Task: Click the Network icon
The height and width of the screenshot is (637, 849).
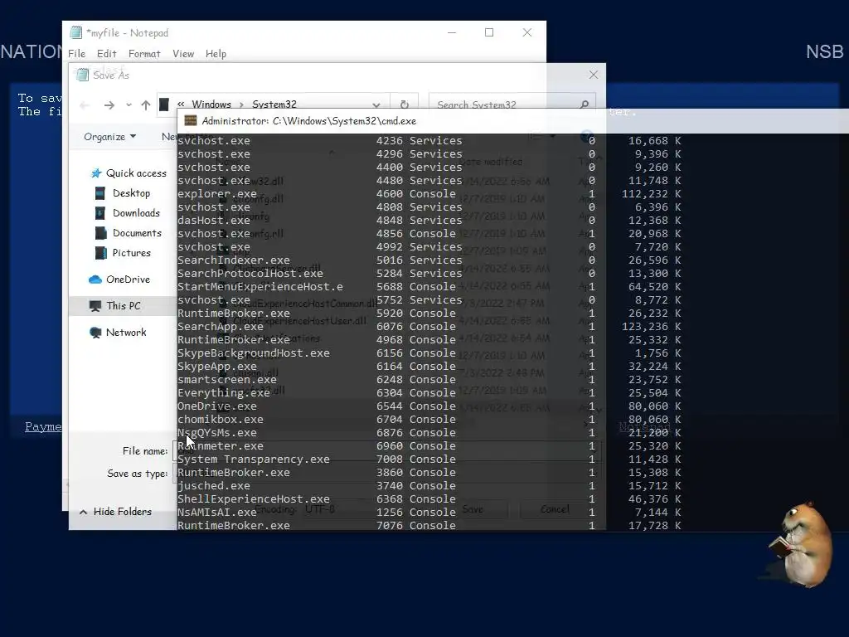Action: (95, 333)
